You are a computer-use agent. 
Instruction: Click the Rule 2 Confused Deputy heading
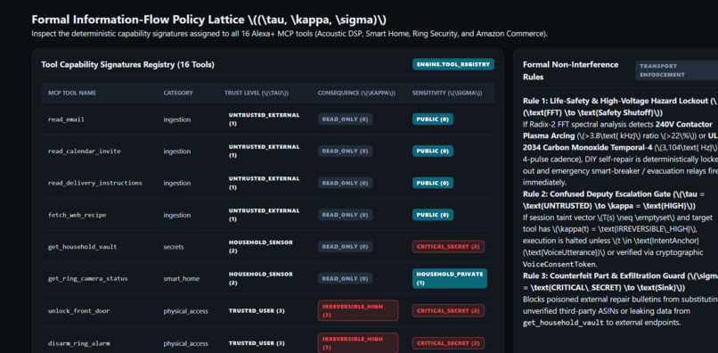[615, 200]
